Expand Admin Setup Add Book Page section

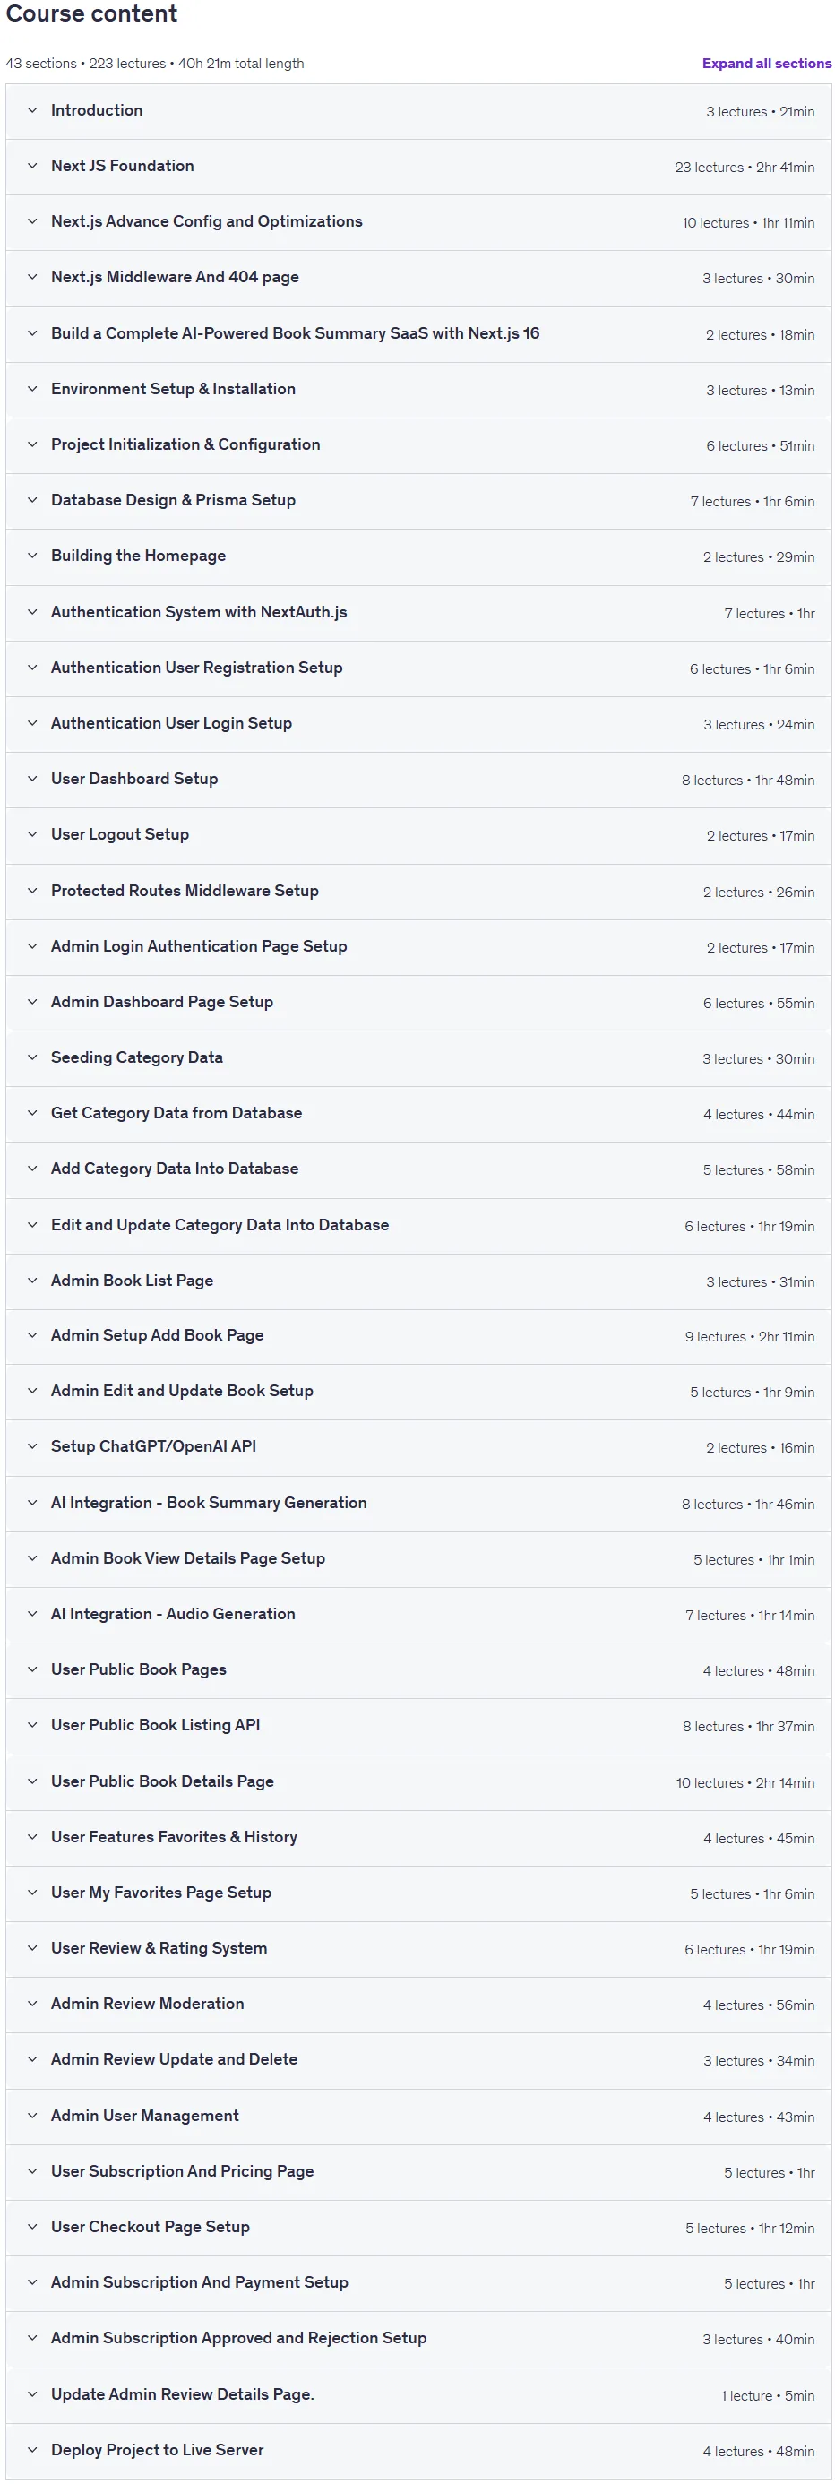[418, 1335]
